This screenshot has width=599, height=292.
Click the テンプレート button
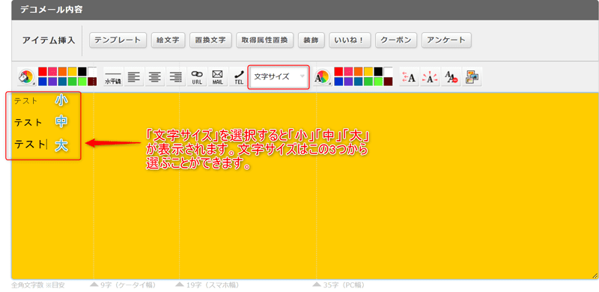(118, 40)
